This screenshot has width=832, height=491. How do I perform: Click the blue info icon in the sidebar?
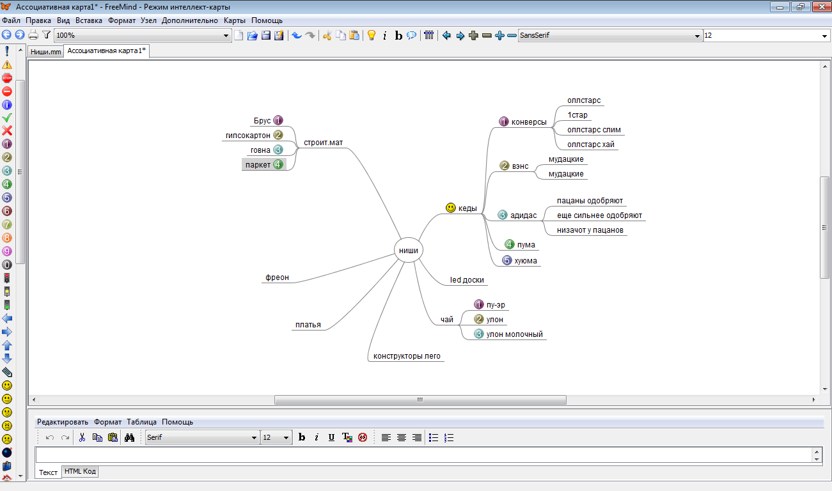7,104
